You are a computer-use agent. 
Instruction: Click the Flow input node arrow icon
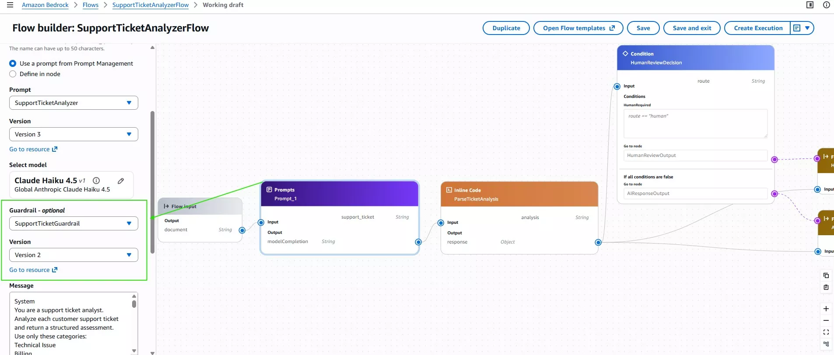coord(166,206)
